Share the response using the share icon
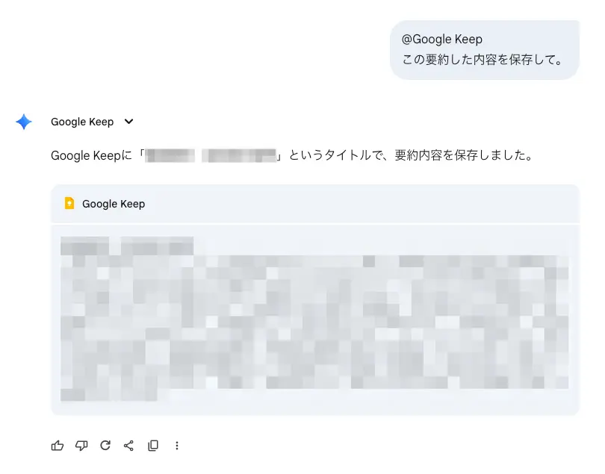 pyautogui.click(x=128, y=446)
